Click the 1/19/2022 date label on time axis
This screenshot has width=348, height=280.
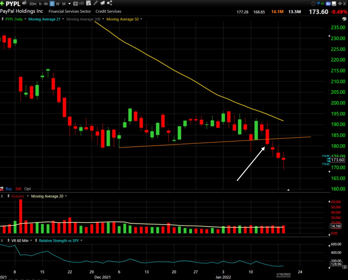tap(283, 274)
